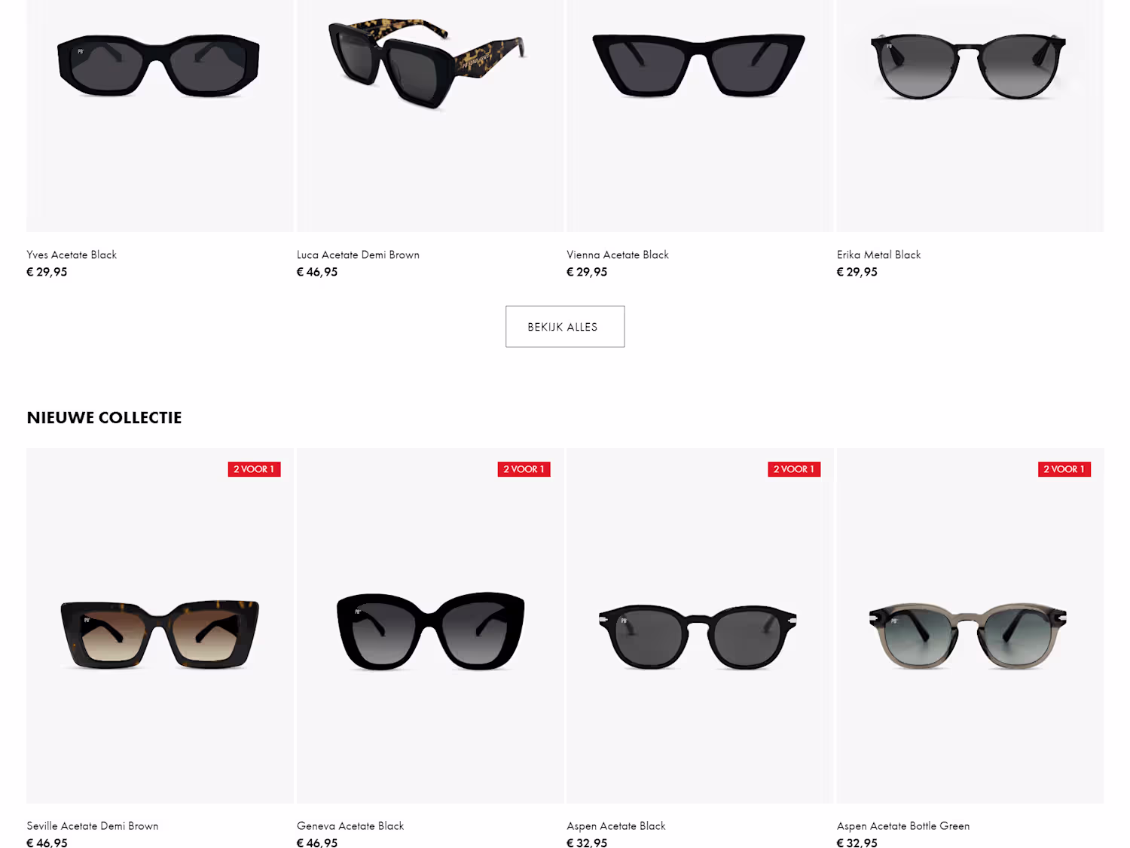Click the Geneva Acetate Black product name
The image size is (1130, 848).
point(350,826)
